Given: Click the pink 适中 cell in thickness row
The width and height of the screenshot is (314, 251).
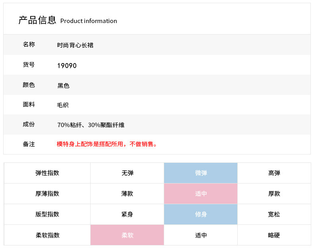Looking at the screenshot, I should tap(201, 194).
